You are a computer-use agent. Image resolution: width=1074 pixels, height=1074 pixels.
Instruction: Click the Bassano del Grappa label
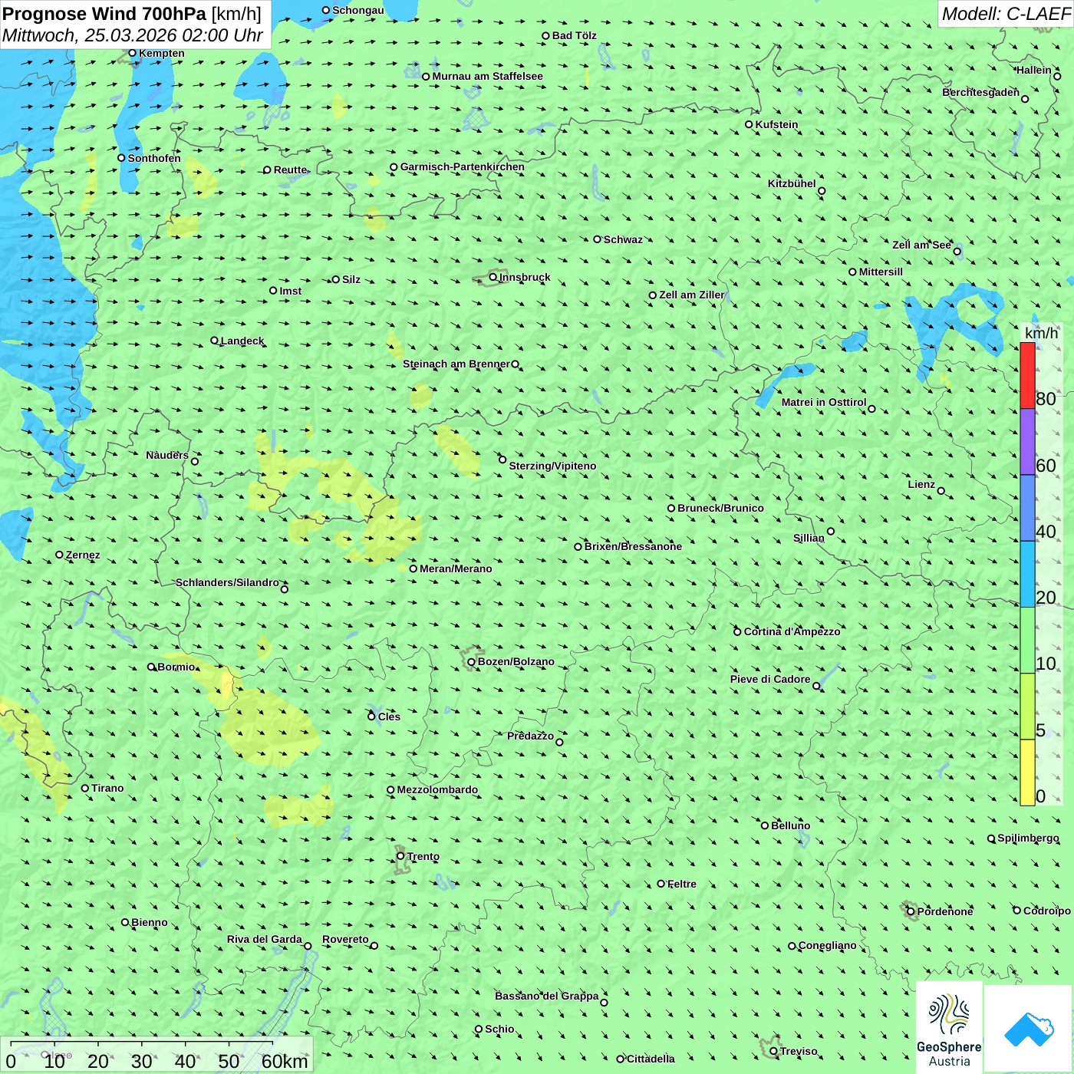(x=547, y=996)
